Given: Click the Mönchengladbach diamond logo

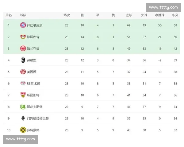Looking at the screenshot, I should pyautogui.click(x=23, y=118).
